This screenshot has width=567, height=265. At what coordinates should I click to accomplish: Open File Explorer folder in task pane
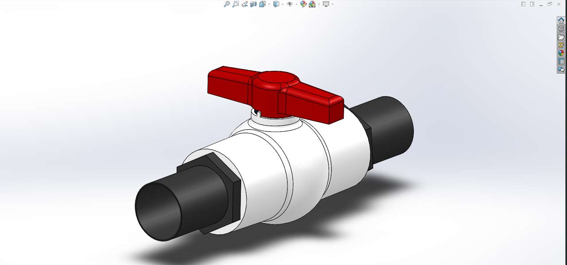[561, 37]
